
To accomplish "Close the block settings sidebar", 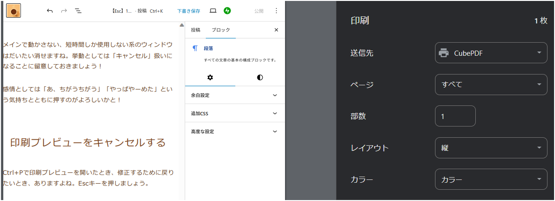I will [276, 30].
